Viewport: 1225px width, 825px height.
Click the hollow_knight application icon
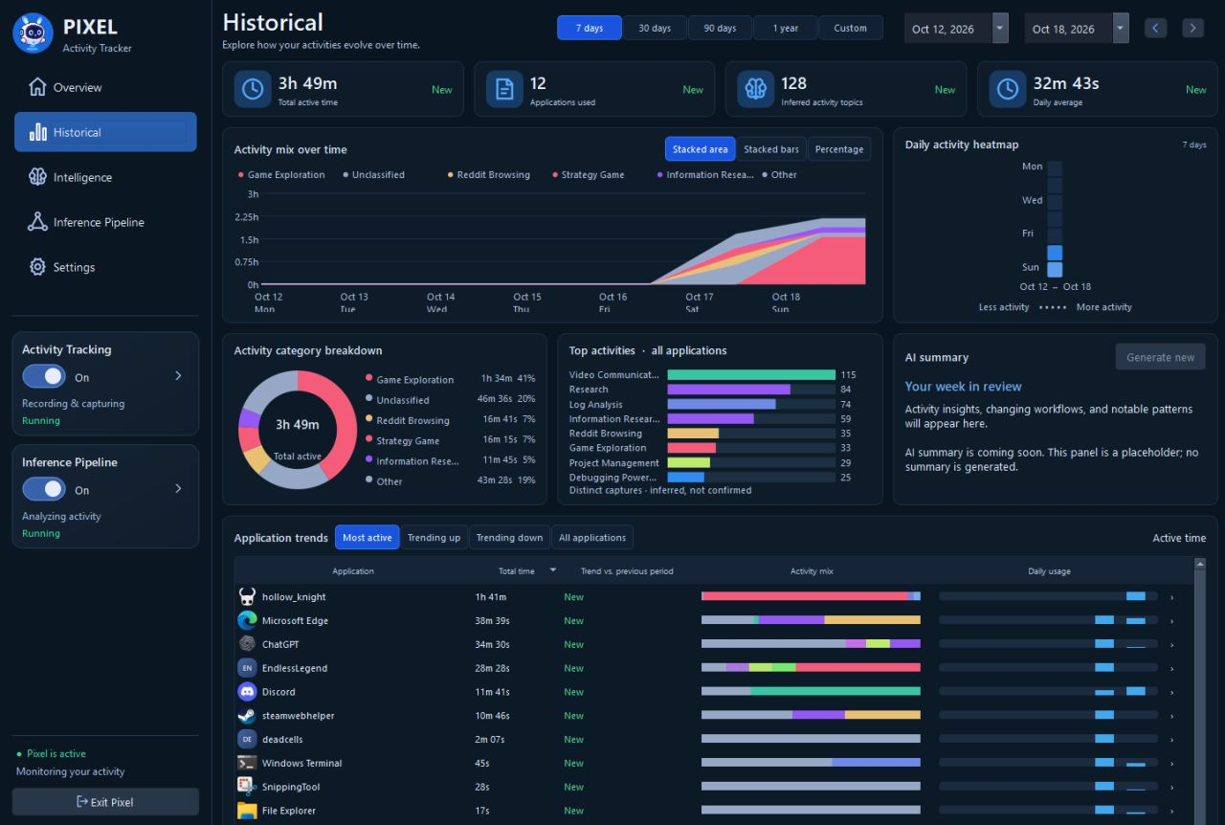[x=247, y=597]
